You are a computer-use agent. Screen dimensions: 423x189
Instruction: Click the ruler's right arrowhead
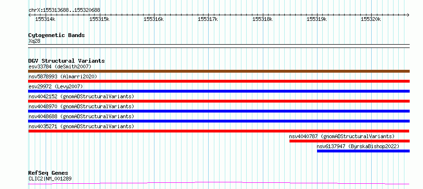[x=408, y=15]
